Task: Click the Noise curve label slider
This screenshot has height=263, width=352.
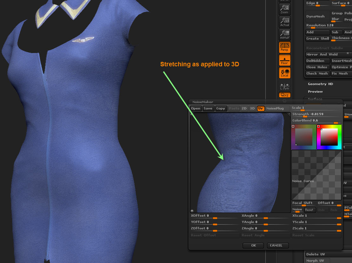Action: [x=297, y=210]
